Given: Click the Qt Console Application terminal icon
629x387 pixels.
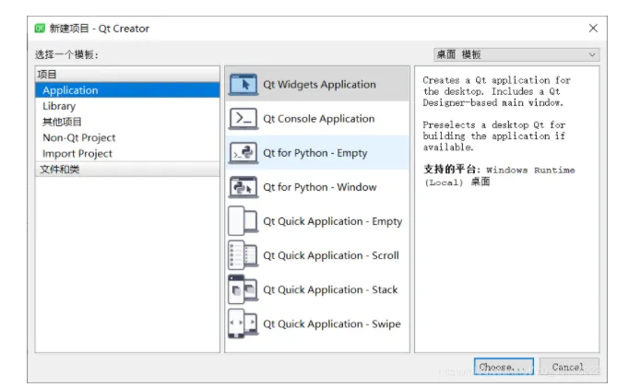Looking at the screenshot, I should click(243, 119).
